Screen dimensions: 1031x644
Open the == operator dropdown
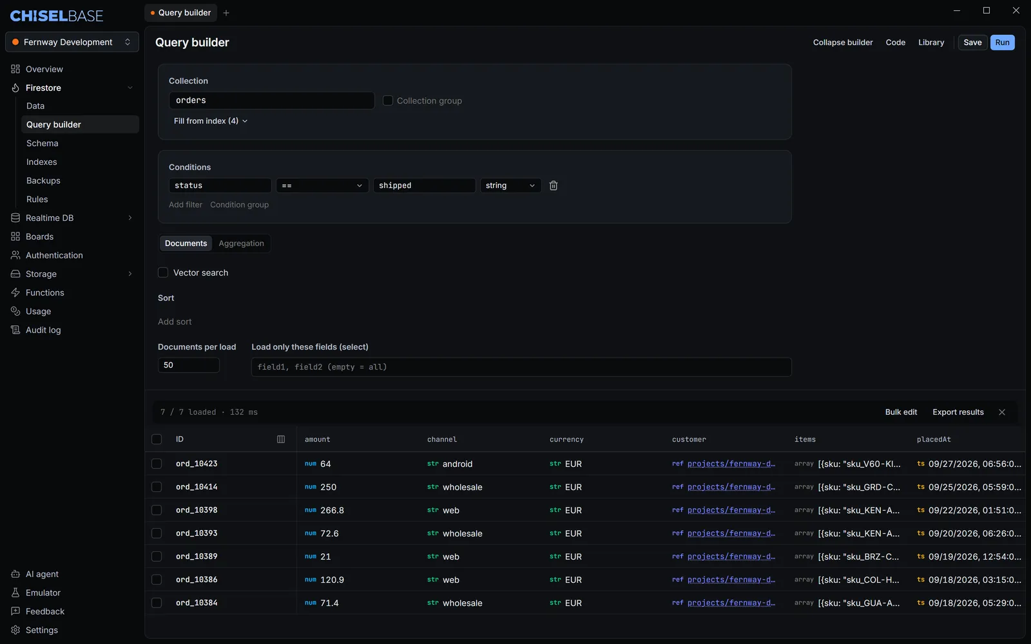pos(322,185)
